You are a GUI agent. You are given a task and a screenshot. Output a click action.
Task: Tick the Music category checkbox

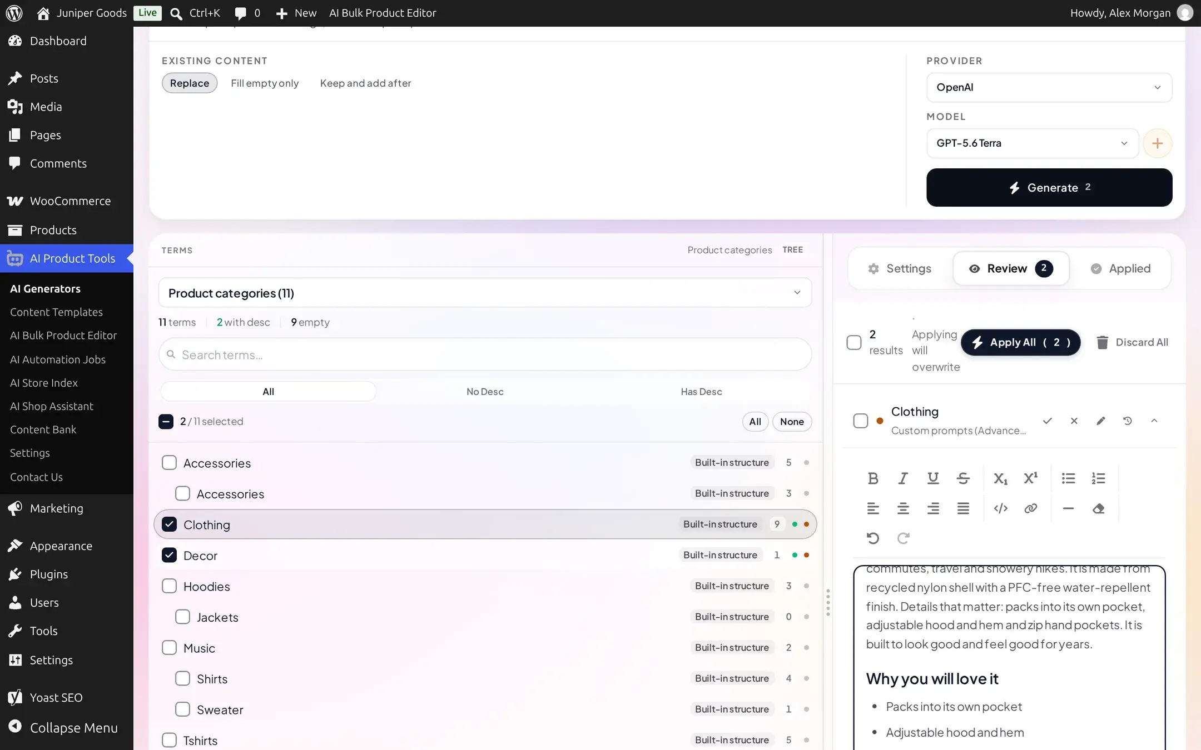pyautogui.click(x=169, y=648)
